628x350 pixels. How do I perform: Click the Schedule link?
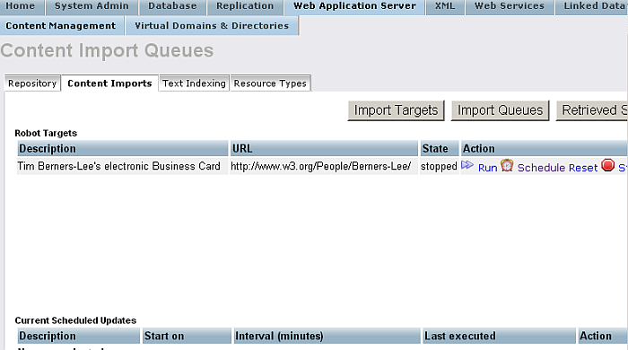(541, 168)
